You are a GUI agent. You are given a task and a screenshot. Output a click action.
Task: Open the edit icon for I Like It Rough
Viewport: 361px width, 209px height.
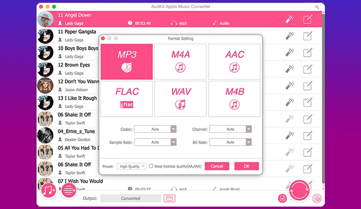[x=307, y=102]
